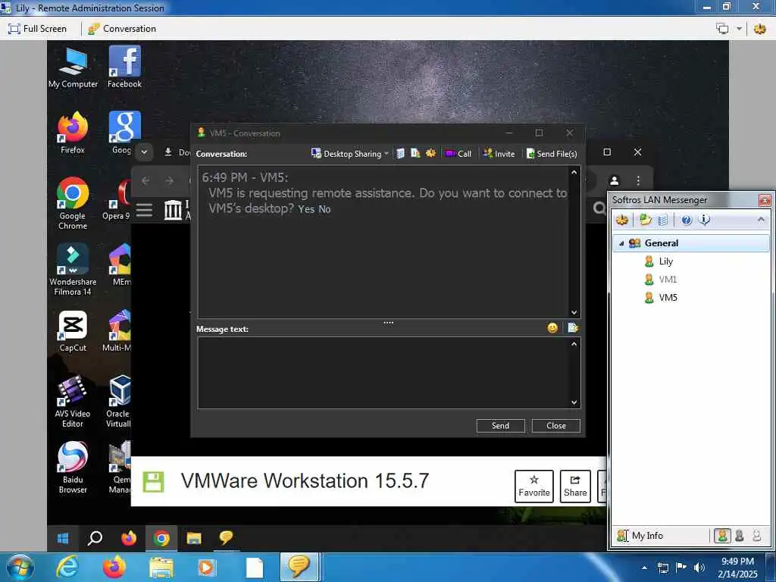The height and width of the screenshot is (582, 776).
Task: Click the tab search chevron in Chrome
Action: [x=144, y=152]
